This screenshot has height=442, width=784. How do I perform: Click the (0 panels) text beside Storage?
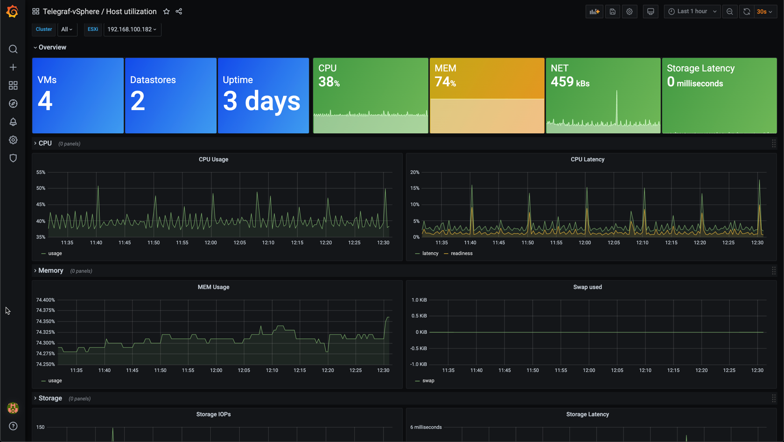[x=80, y=399]
